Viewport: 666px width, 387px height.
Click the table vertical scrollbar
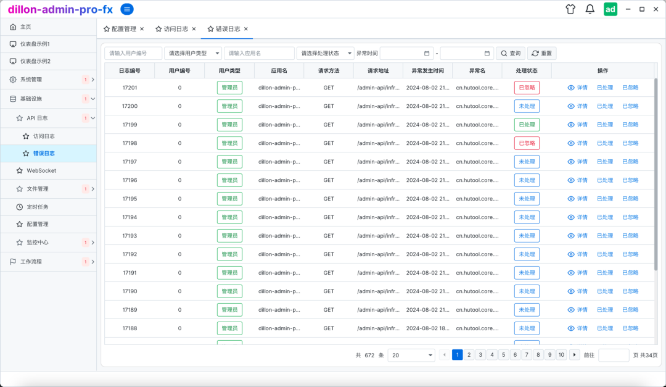coord(656,173)
